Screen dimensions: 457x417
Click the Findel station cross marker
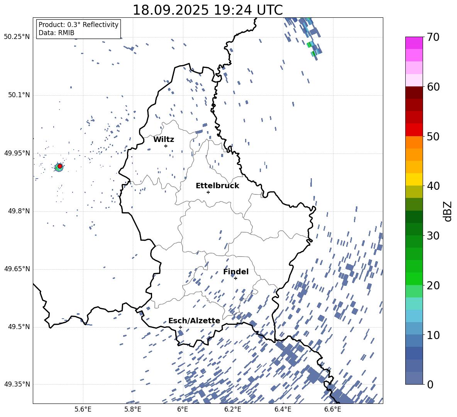pyautogui.click(x=235, y=279)
